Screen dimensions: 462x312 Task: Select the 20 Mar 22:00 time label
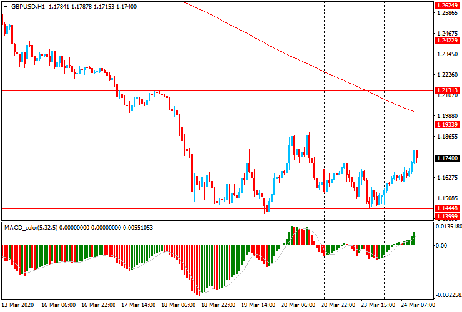click(338, 305)
